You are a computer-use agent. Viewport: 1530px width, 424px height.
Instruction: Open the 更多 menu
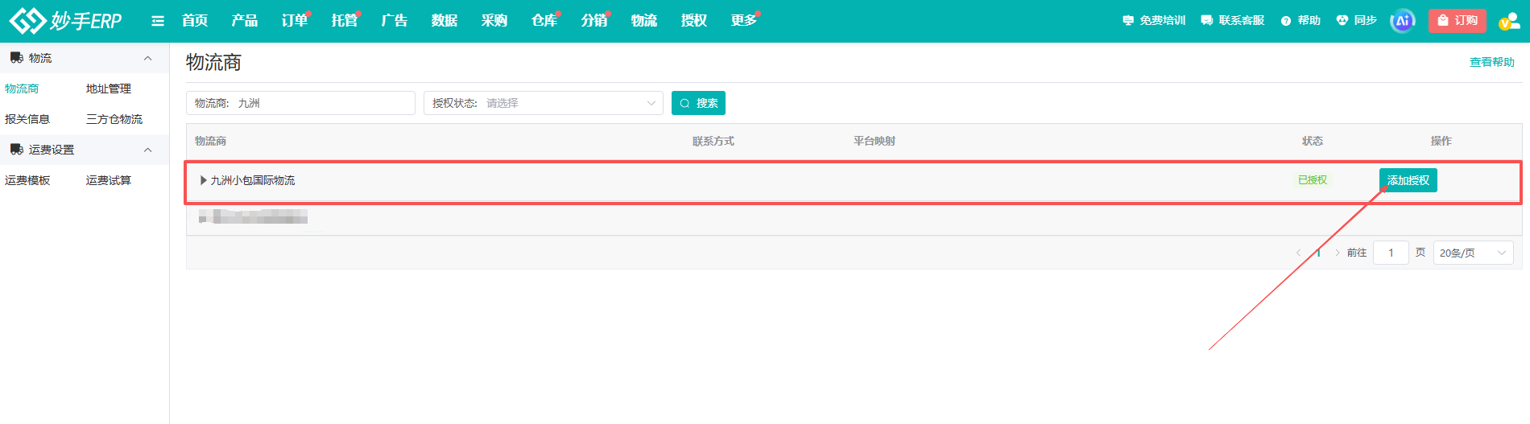[744, 21]
